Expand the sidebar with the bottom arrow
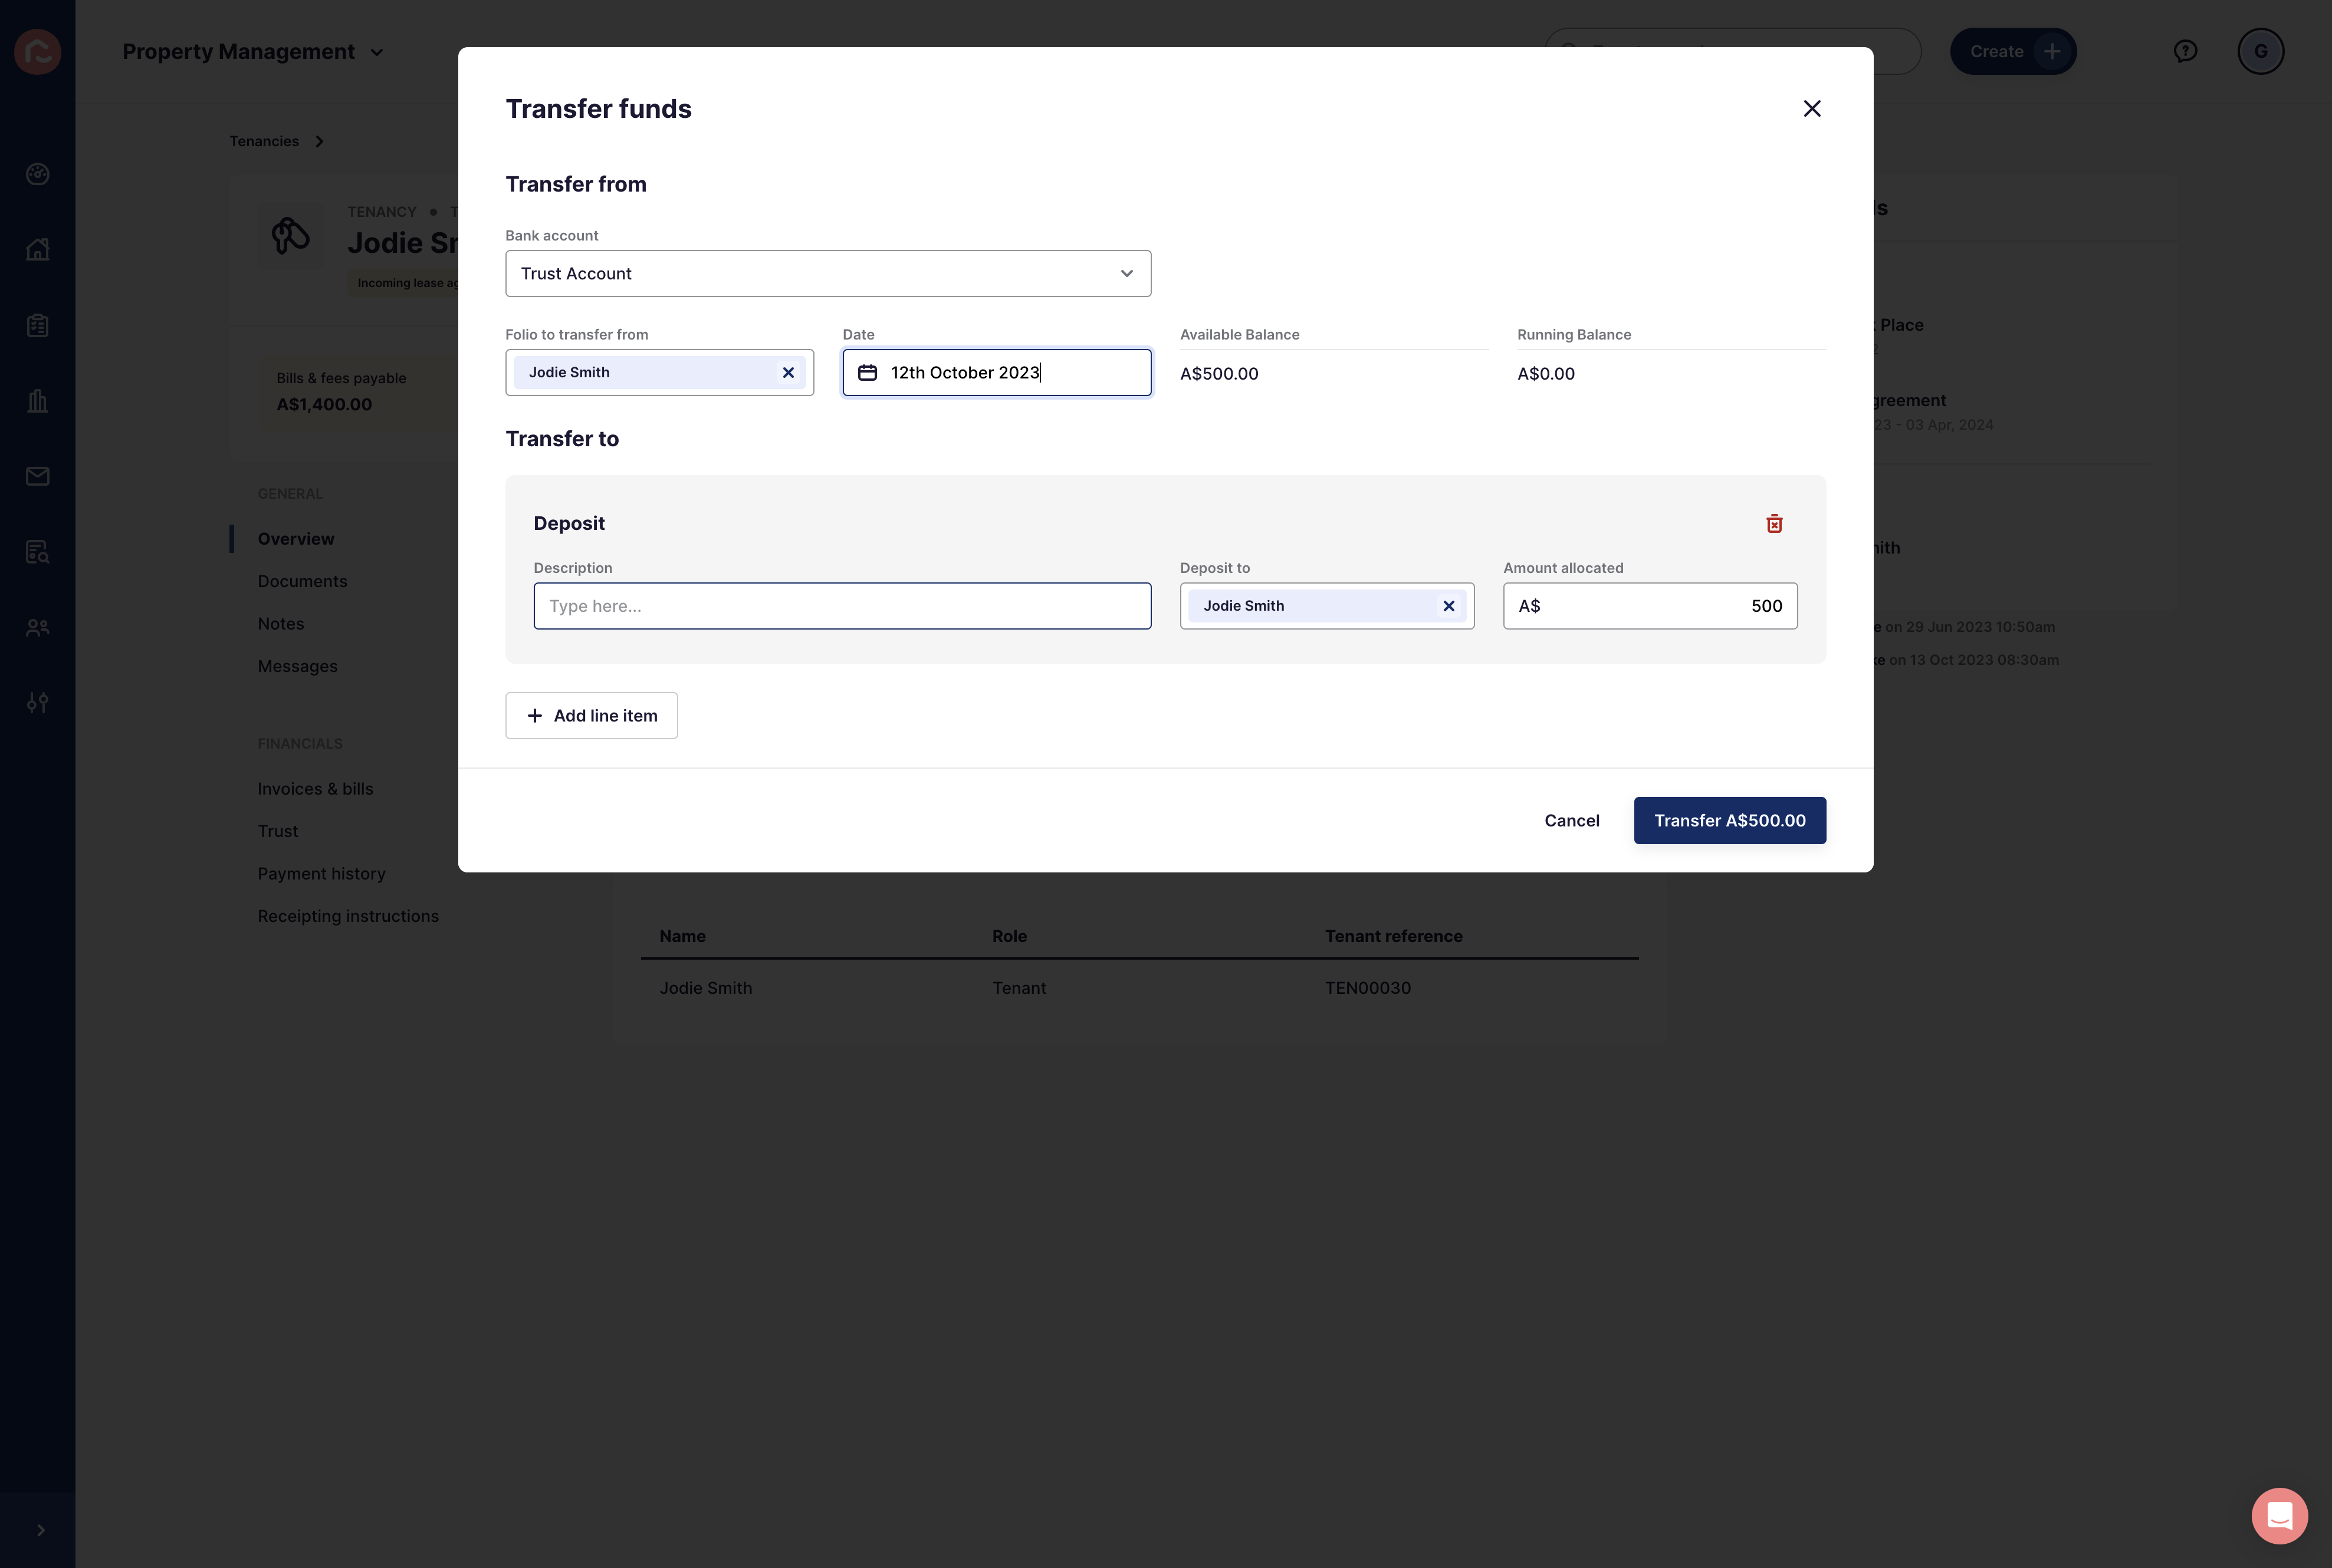This screenshot has width=2332, height=1568. coord(40,1530)
